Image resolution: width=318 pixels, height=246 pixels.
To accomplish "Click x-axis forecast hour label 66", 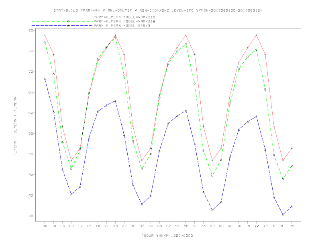I will click(x=239, y=226).
